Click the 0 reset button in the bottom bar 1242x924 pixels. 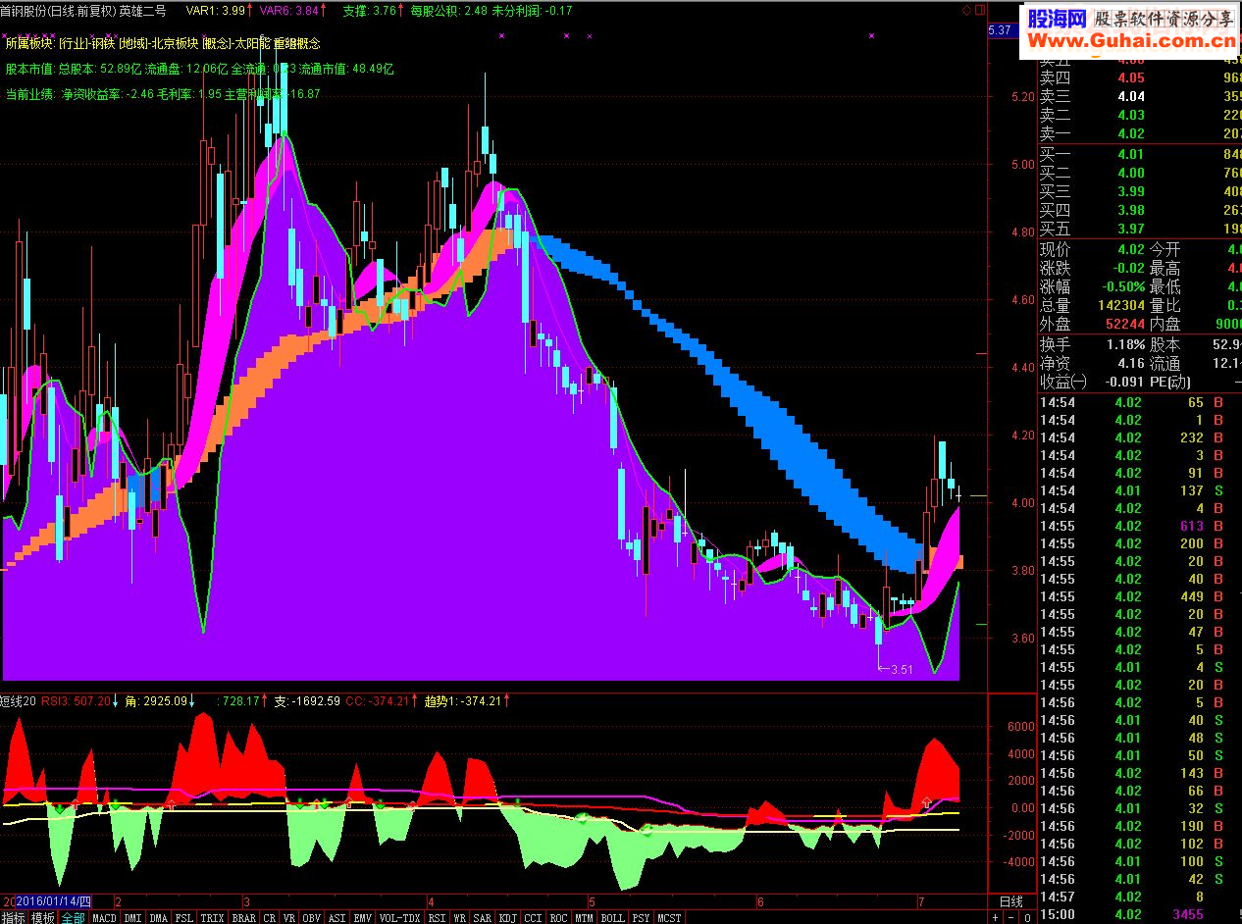click(x=1027, y=918)
